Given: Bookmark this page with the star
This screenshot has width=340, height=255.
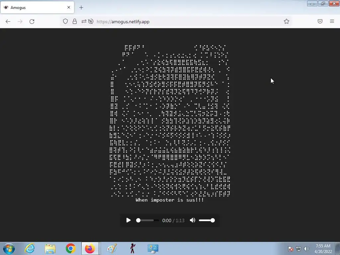Looking at the screenshot, I should 287,21.
